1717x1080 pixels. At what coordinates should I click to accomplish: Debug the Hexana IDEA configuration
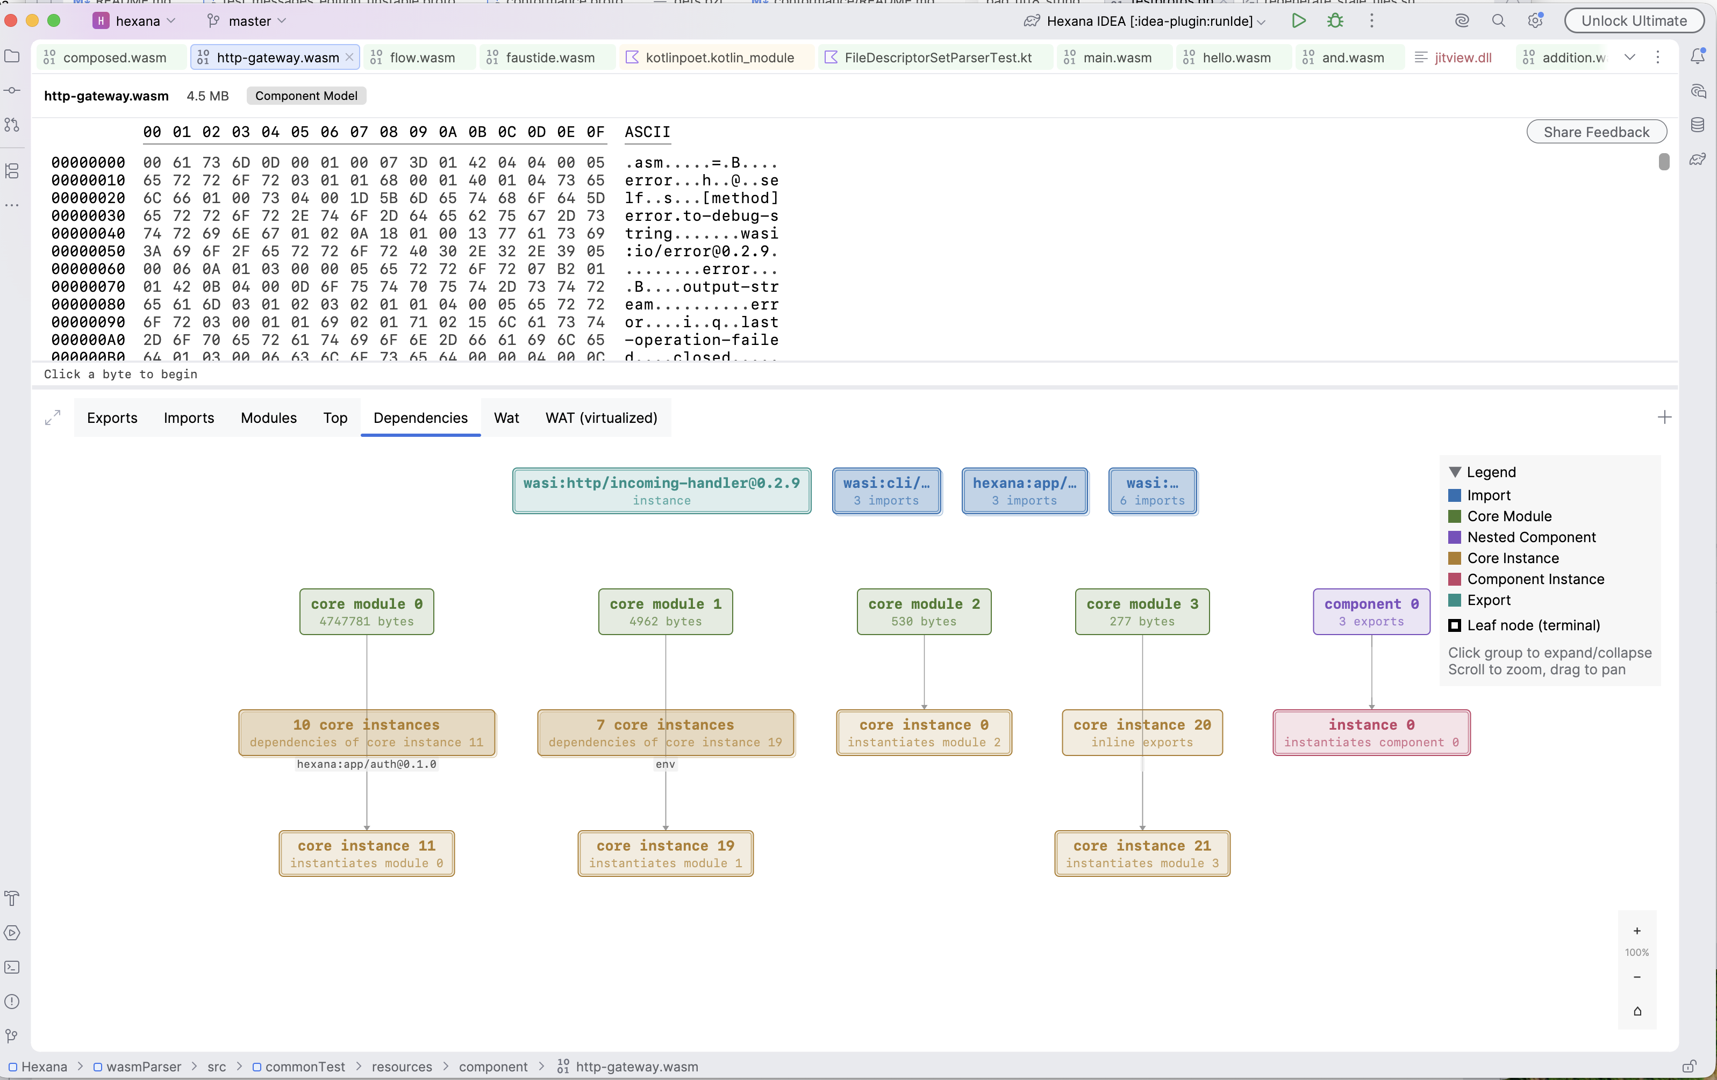click(x=1335, y=20)
